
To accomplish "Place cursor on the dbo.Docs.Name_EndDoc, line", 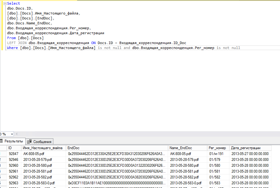I will point(30,23).
